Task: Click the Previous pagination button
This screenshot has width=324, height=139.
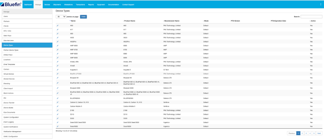Action: (x=291, y=133)
